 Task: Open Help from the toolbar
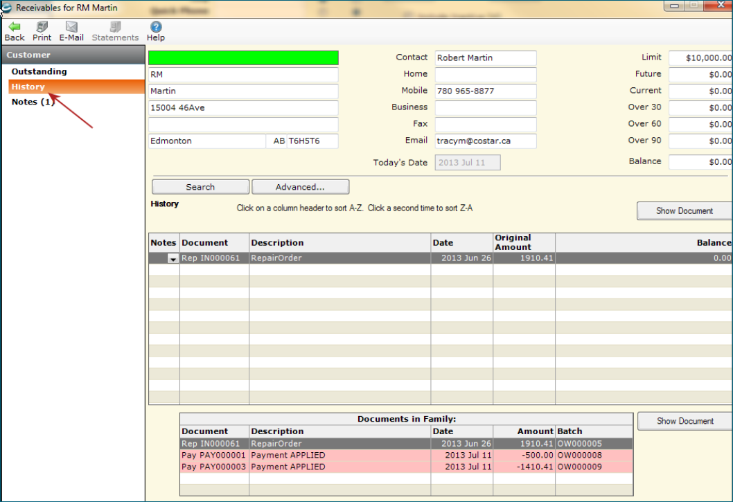156,26
